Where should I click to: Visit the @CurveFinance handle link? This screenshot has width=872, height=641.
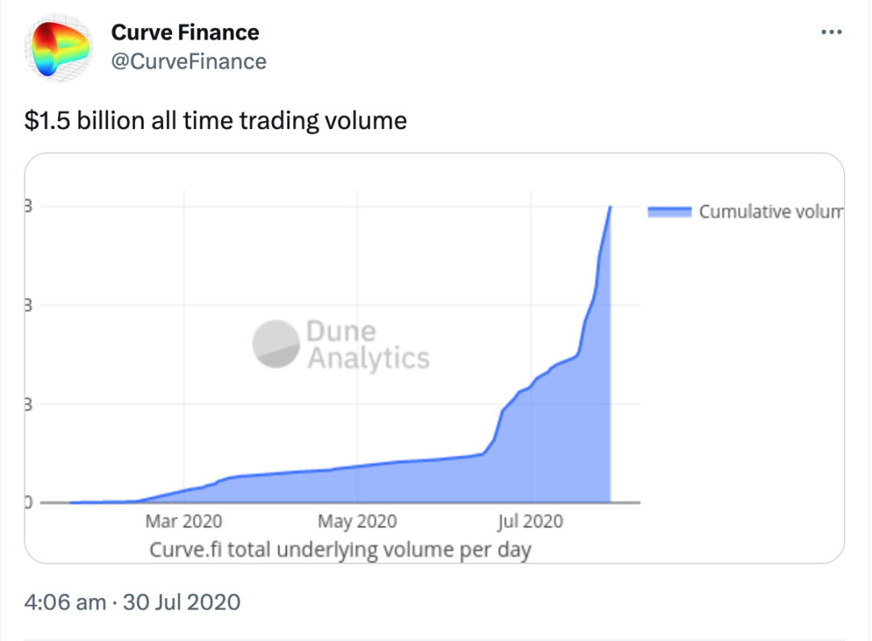188,61
